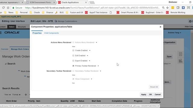Click the Apply button
This screenshot has height=108, width=193.
pos(144,94)
